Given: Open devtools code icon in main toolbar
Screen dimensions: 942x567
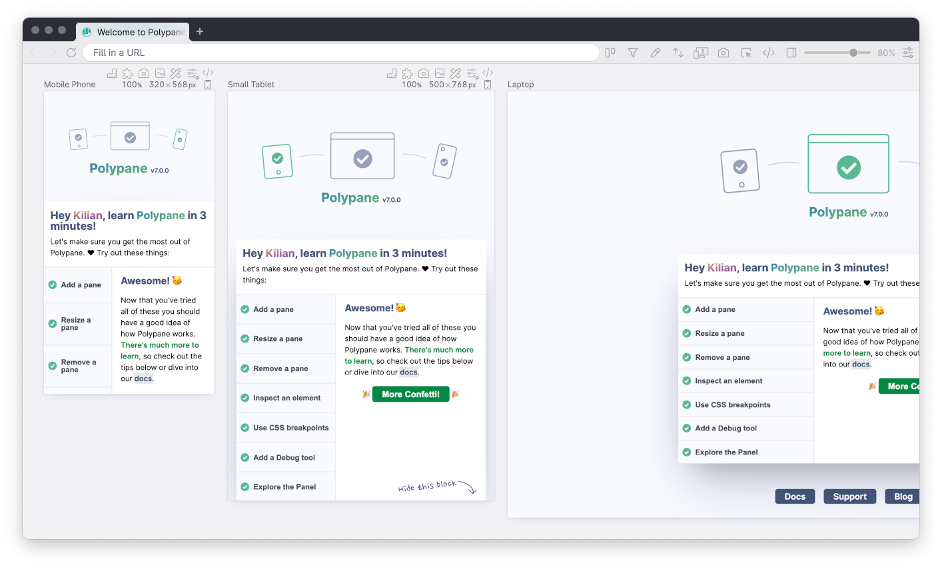Looking at the screenshot, I should (769, 53).
